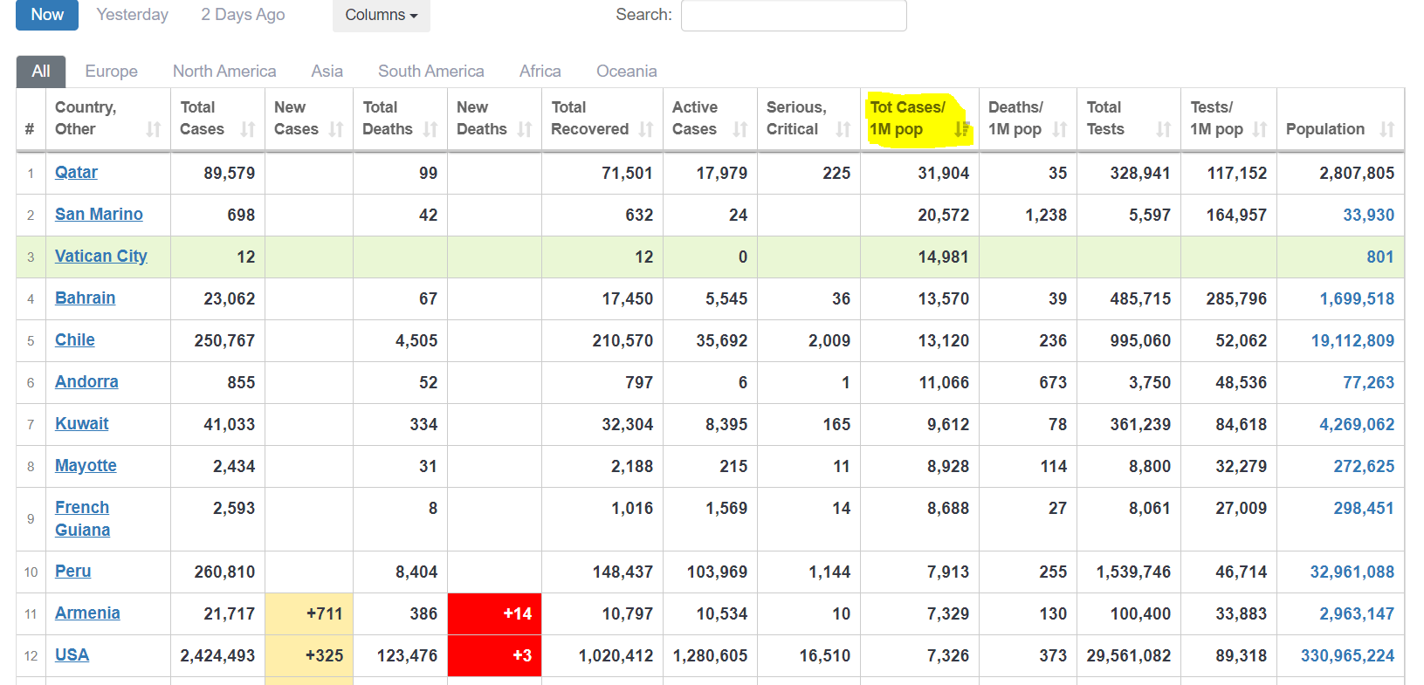Click Armenia population 2,963,147 link
The height and width of the screenshot is (685, 1424).
coord(1357,613)
